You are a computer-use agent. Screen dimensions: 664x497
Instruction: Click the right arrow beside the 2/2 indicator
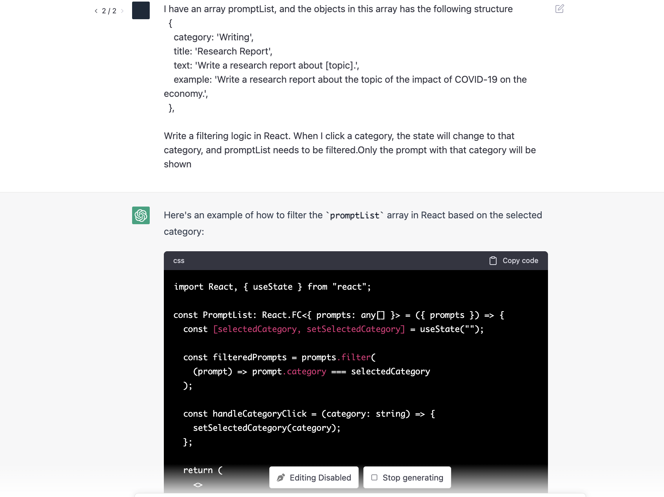[122, 11]
